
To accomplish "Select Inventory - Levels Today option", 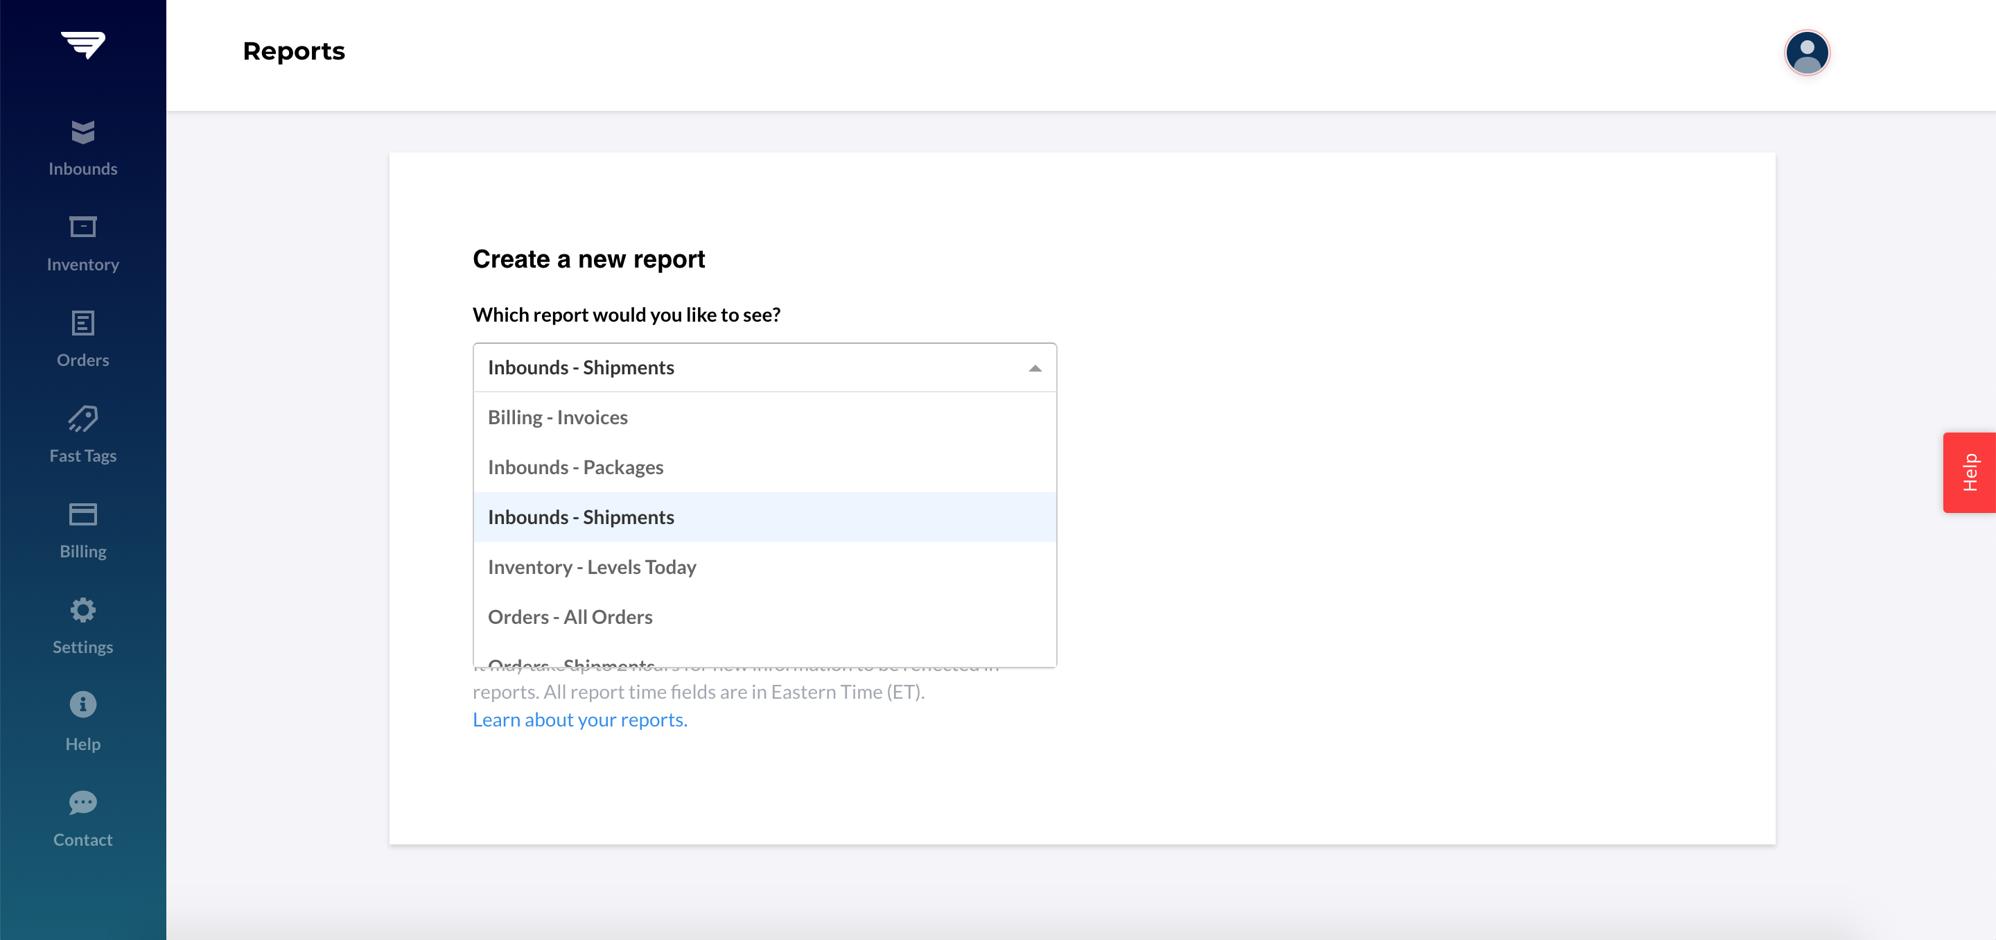I will point(764,567).
